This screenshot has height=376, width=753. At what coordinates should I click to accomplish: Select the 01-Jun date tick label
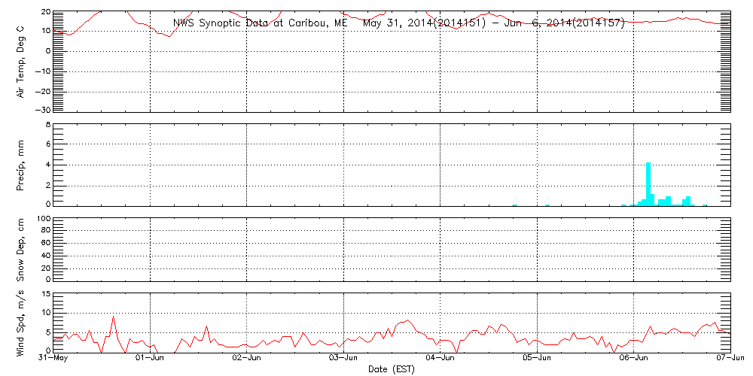(x=150, y=359)
